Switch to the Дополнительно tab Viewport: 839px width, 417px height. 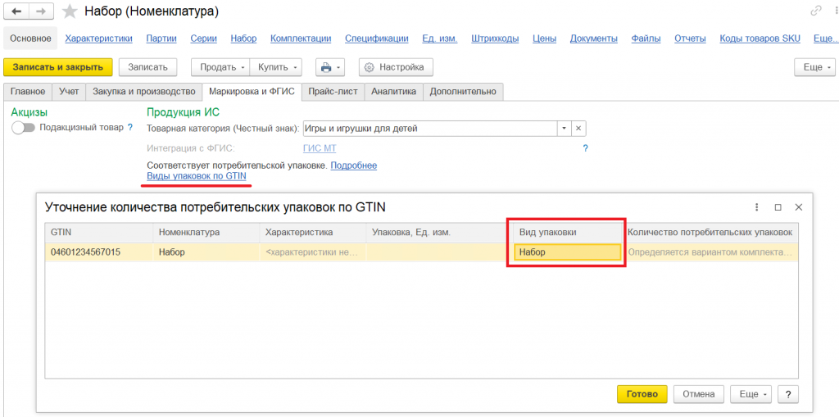pyautogui.click(x=463, y=92)
